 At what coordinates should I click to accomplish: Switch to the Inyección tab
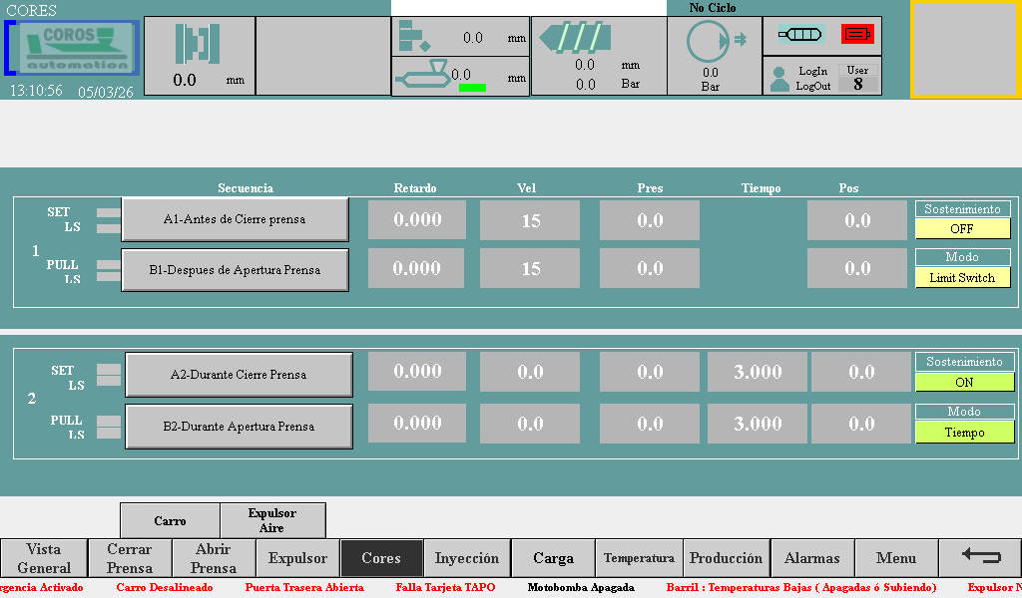click(467, 558)
